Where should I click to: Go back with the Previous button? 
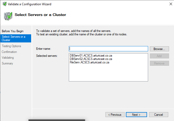[115, 115]
